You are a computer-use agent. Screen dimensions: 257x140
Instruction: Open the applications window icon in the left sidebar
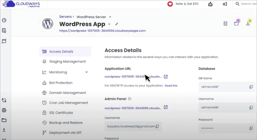pyautogui.click(x=4, y=41)
